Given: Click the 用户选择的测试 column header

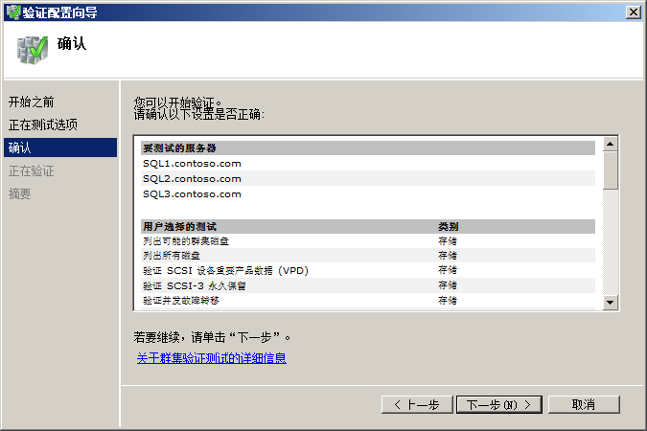Looking at the screenshot, I should (179, 226).
